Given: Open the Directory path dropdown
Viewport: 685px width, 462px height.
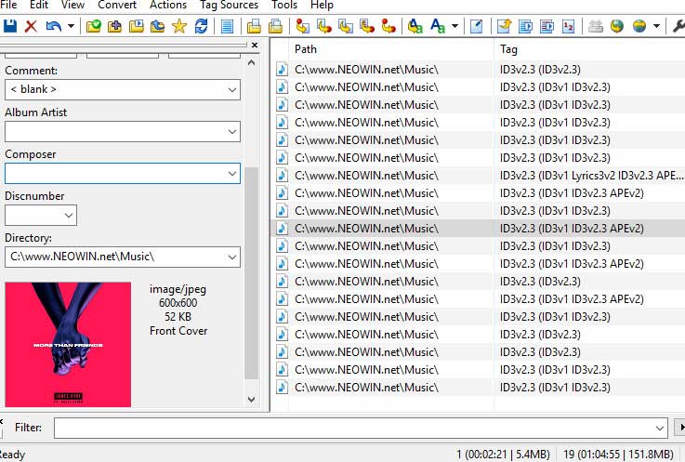Looking at the screenshot, I should click(x=231, y=257).
